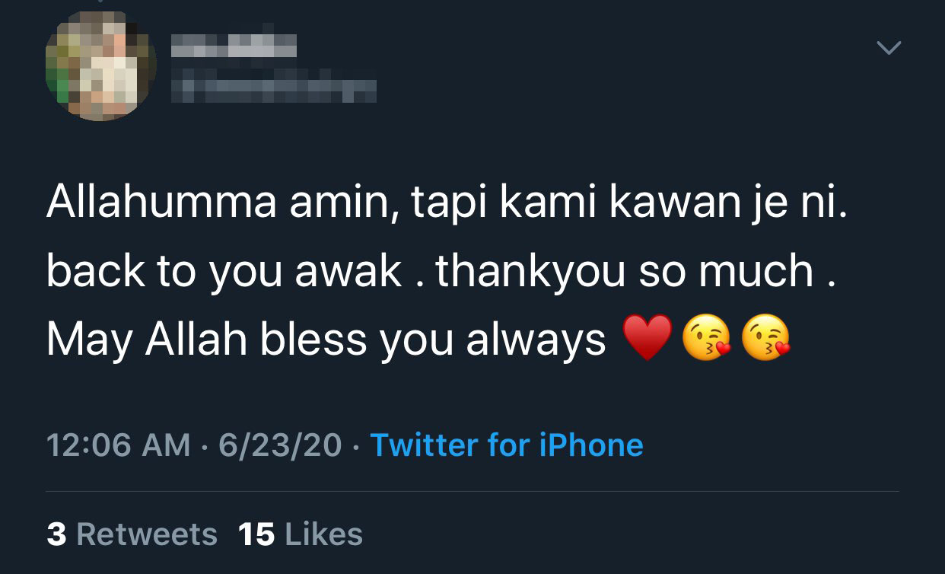The image size is (945, 574).
Task: Select the last kissing face emoji
Action: click(766, 338)
